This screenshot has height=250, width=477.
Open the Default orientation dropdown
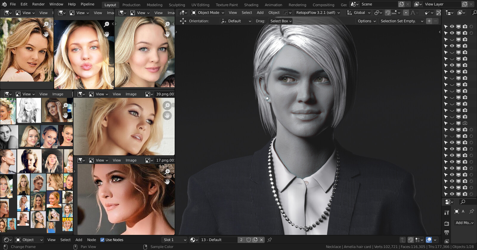click(x=236, y=21)
